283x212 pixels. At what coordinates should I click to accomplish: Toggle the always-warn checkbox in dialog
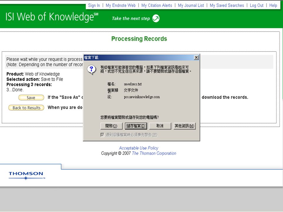coord(102,135)
